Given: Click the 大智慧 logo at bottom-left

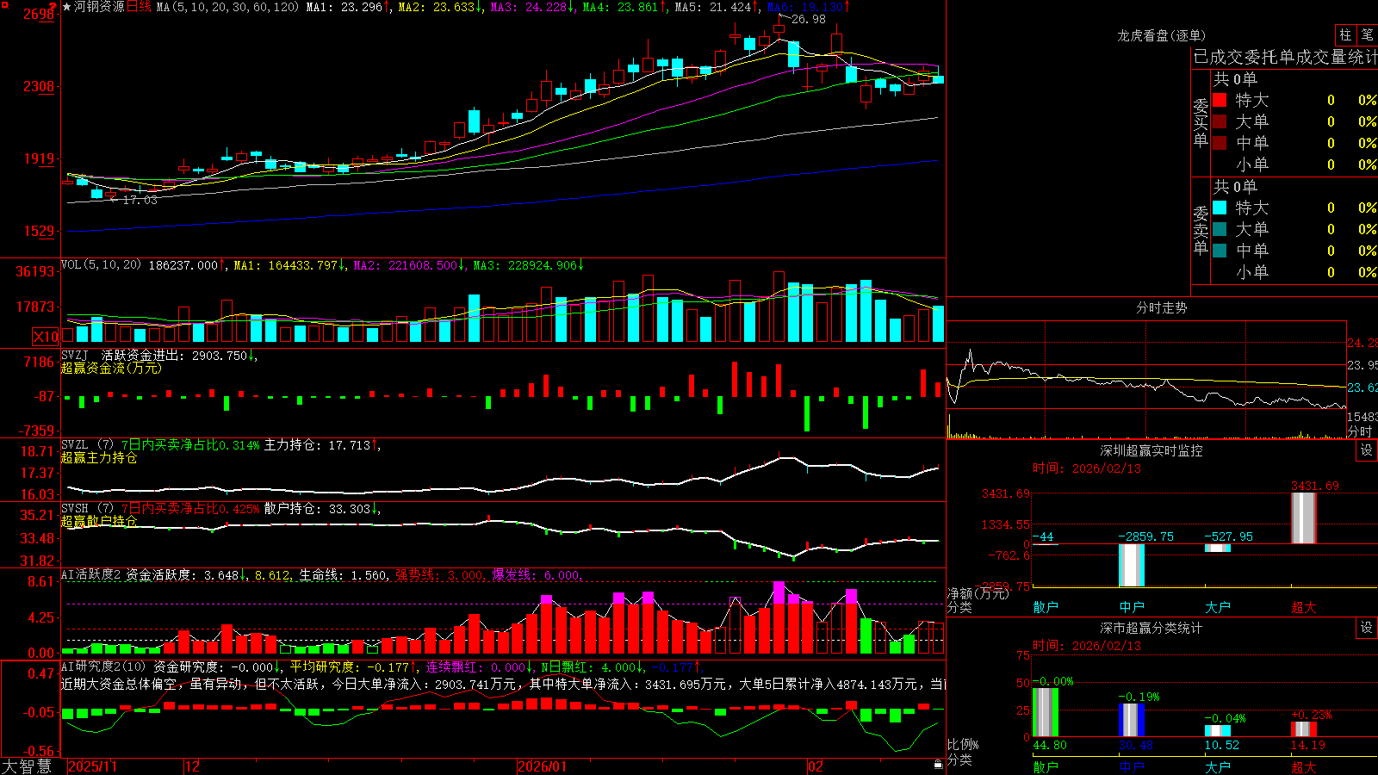Looking at the screenshot, I should tap(27, 766).
